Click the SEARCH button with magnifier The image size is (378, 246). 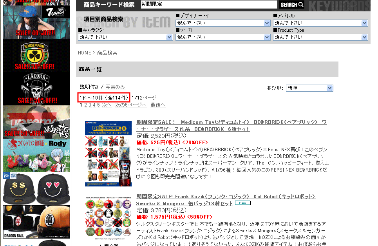point(291,5)
